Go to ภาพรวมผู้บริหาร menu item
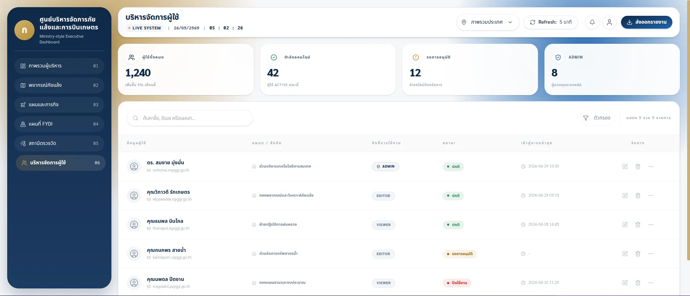The image size is (690, 296). [x=59, y=66]
